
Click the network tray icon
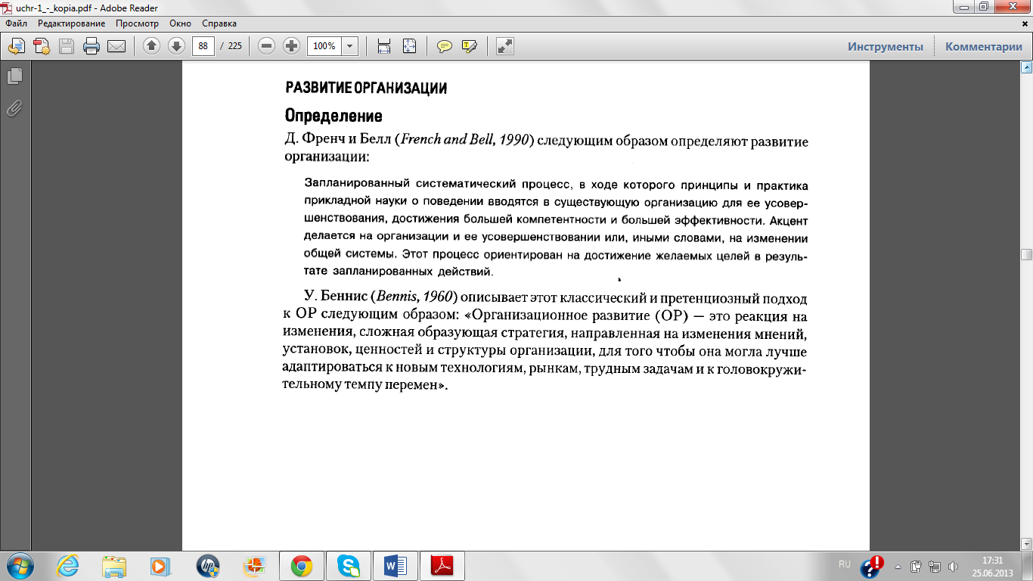point(934,566)
